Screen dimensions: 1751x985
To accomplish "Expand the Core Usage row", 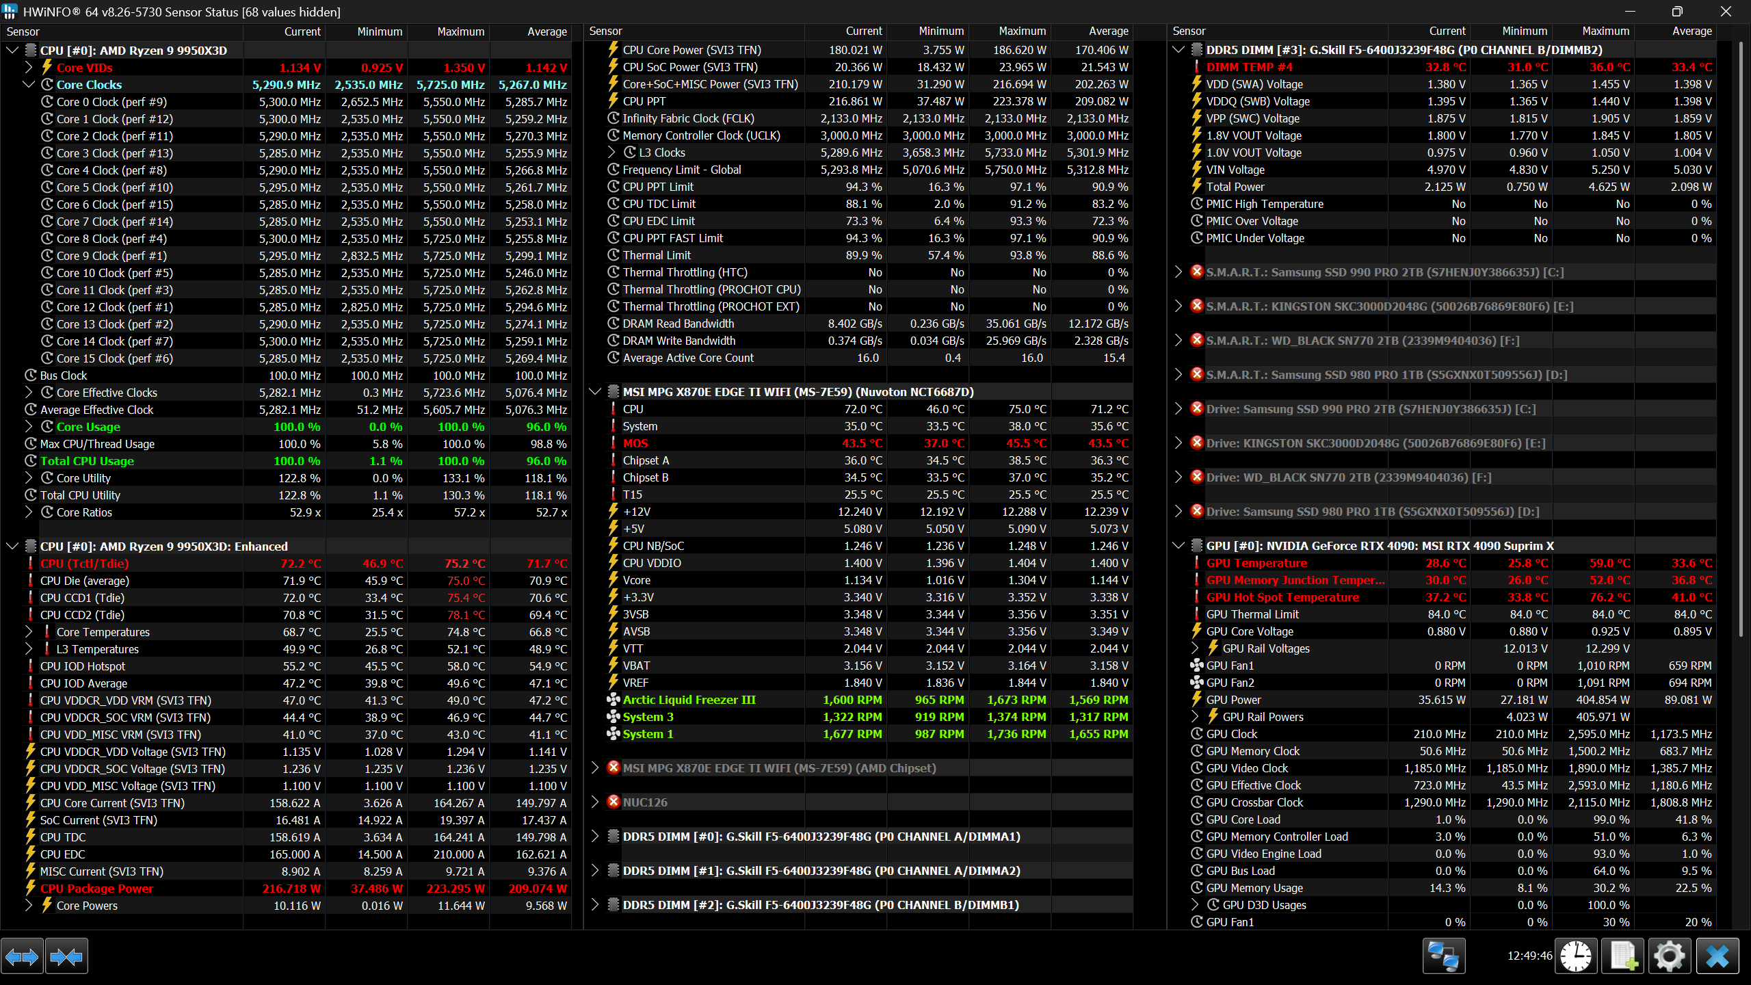I will [x=29, y=426].
